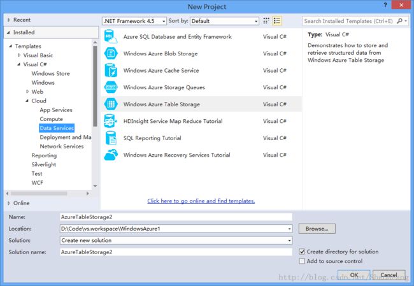Select 'SQL Reporting Tutorial' text

pyautogui.click(x=152, y=138)
